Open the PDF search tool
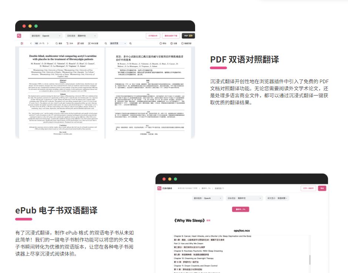Viewport: 348px width, 273px height. [59, 44]
